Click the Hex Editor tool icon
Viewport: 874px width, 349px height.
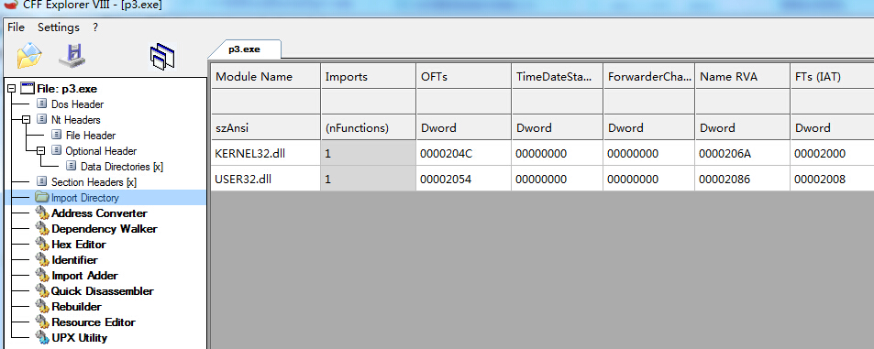pos(42,245)
